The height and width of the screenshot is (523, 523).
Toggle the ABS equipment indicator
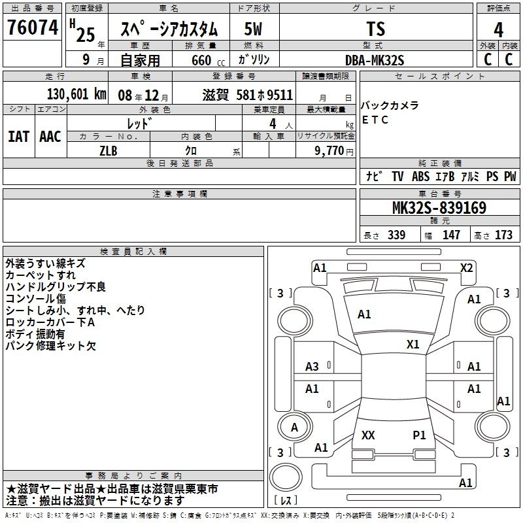tap(420, 177)
